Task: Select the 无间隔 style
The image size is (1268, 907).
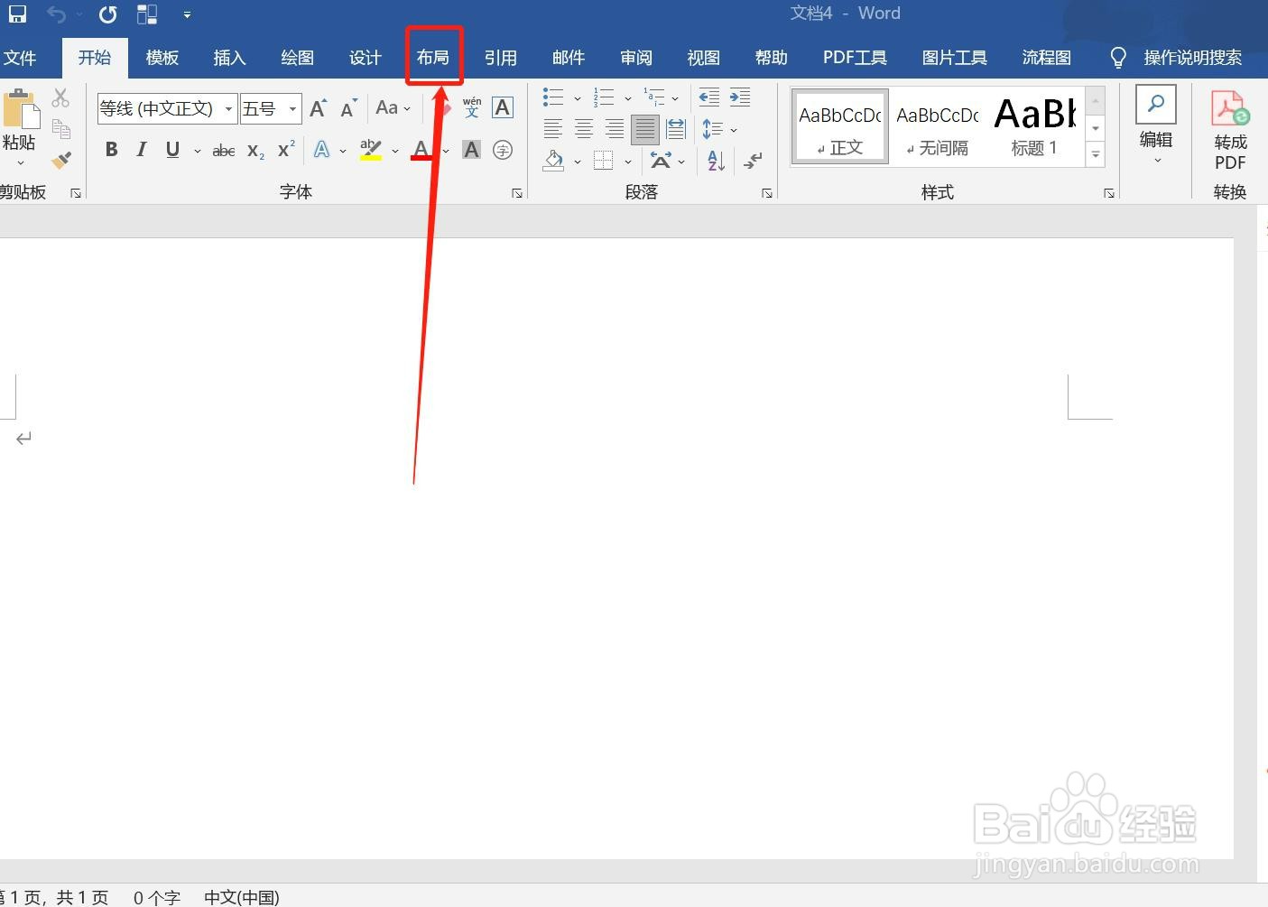Action: coord(938,127)
